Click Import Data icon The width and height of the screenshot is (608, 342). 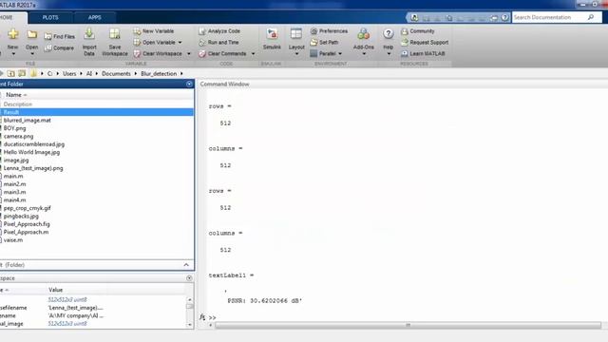pyautogui.click(x=89, y=34)
